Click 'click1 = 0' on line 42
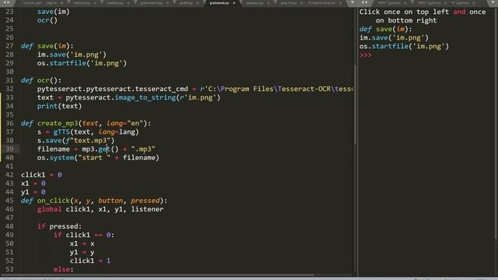The width and height of the screenshot is (498, 280). 41,174
